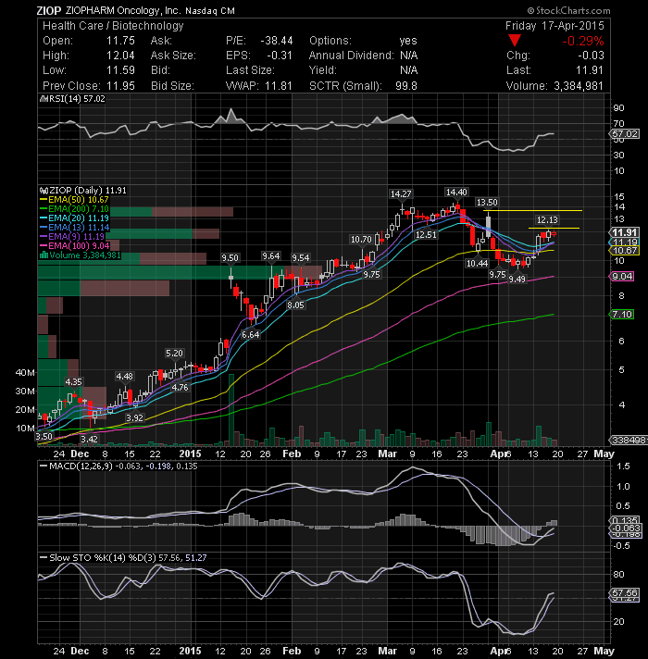Viewport: 648px width, 659px height.
Task: Click the RSI area-chart icon beside RSI(14)
Action: click(44, 99)
